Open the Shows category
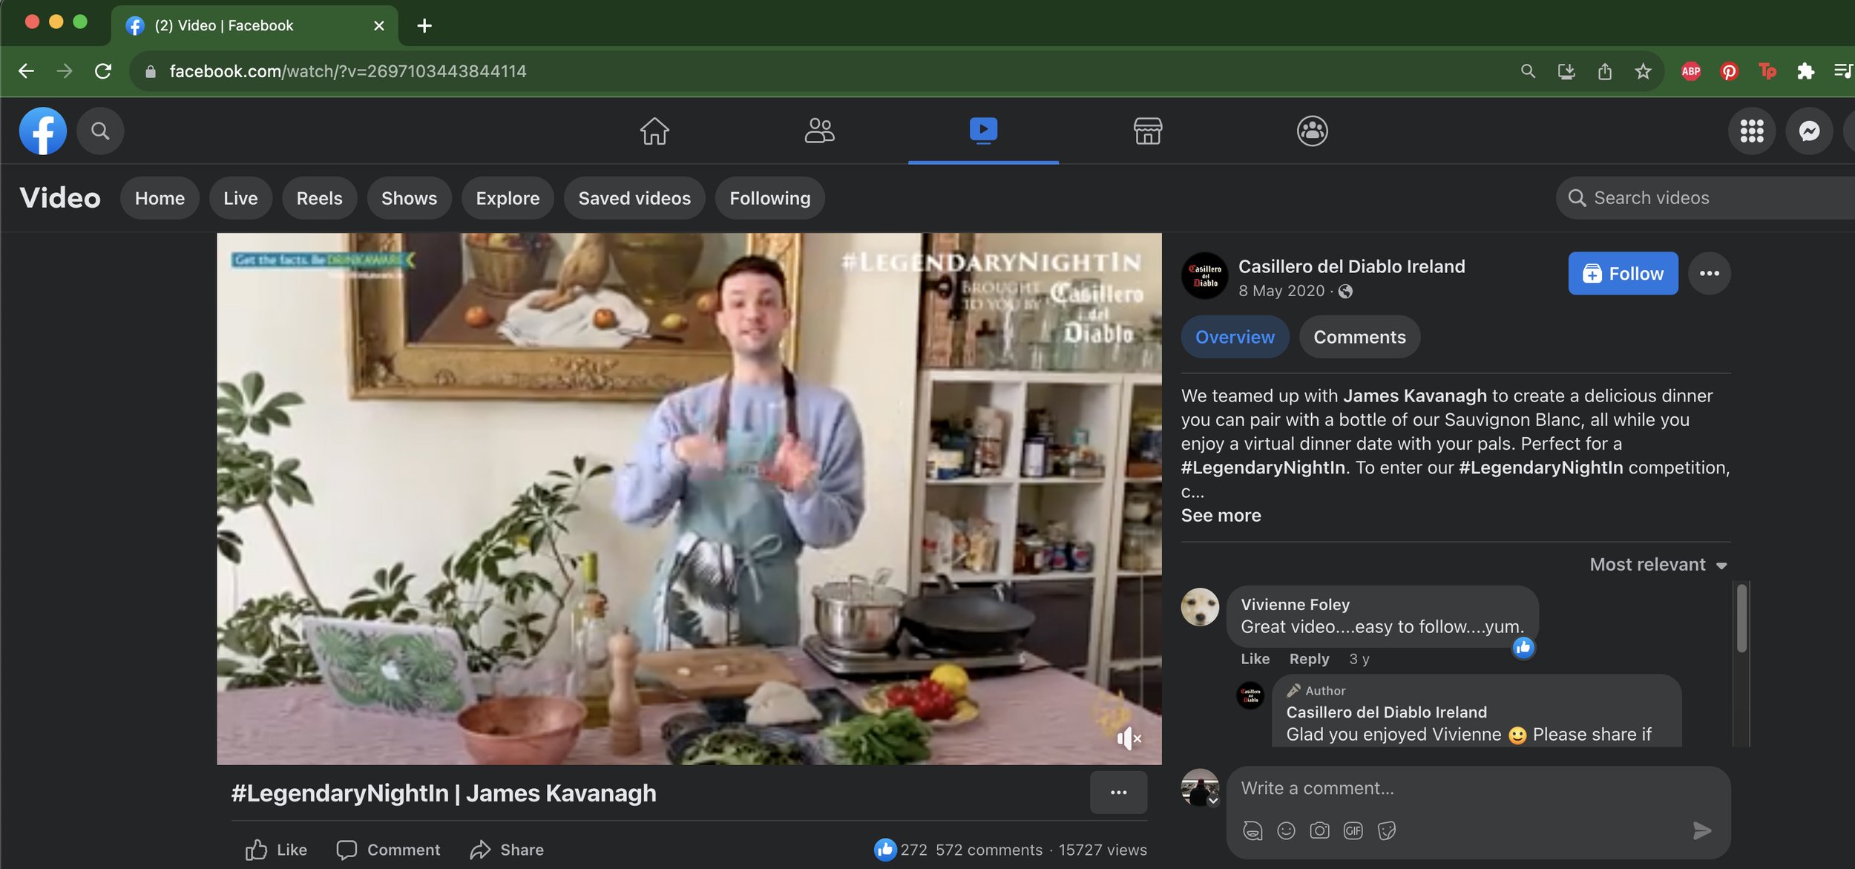The width and height of the screenshot is (1855, 869). [x=409, y=198]
